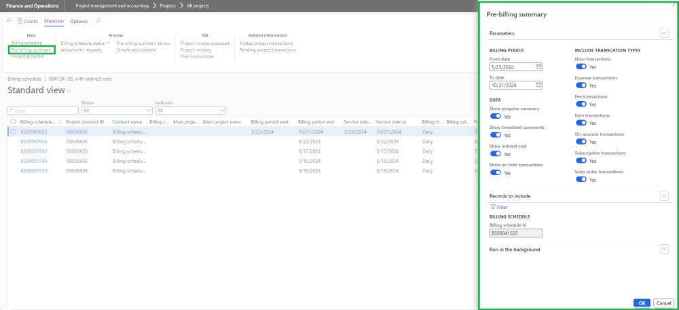Toggle Show indirect cost switch
679x310 pixels.
[495, 154]
